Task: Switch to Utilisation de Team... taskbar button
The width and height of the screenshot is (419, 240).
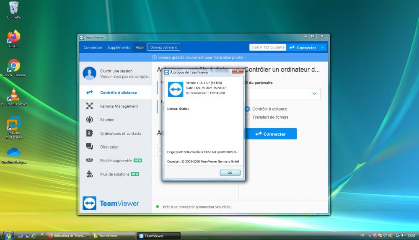Action: (x=67, y=236)
